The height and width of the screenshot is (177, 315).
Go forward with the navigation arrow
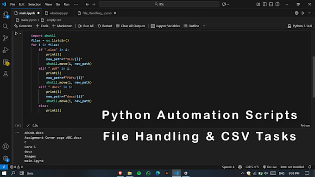tap(94, 4)
